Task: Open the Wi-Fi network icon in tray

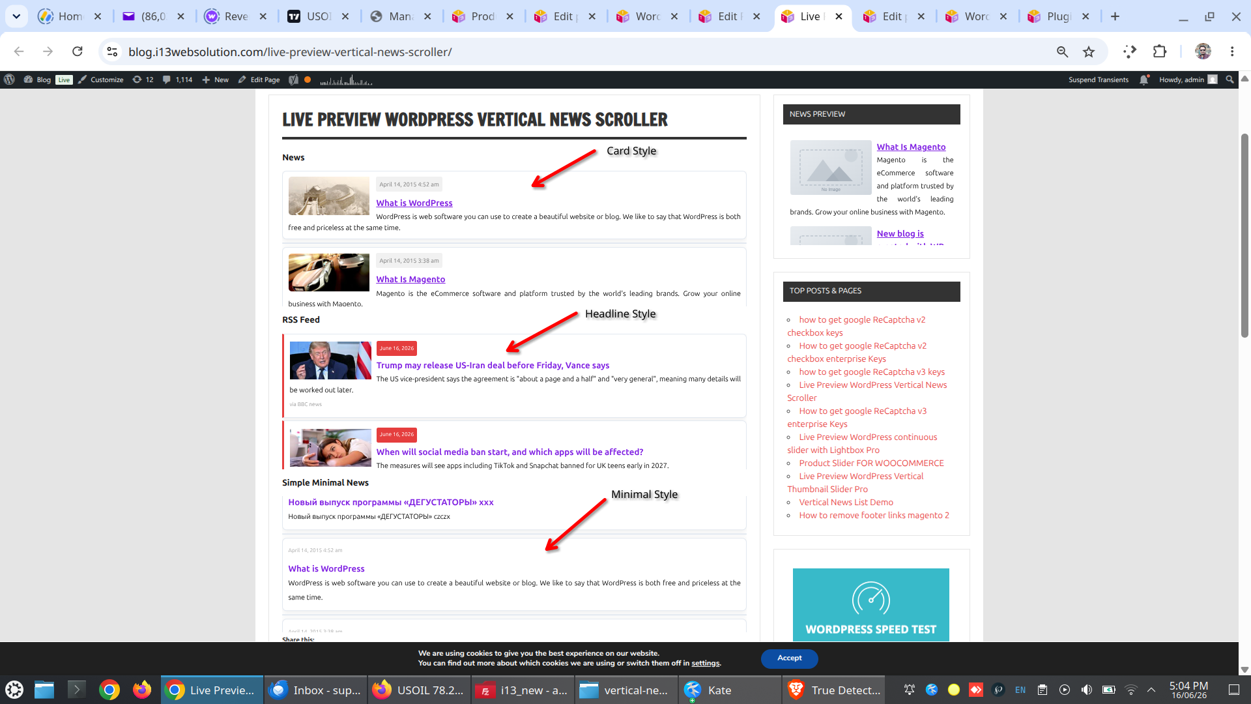Action: (x=1131, y=690)
